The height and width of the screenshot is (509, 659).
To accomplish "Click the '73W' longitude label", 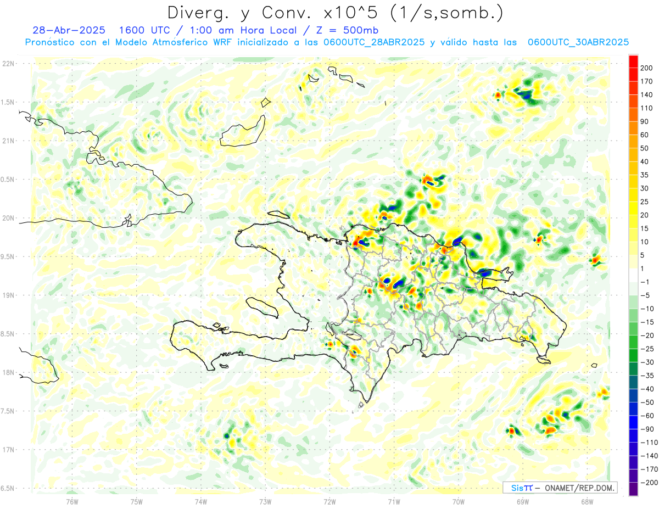I will pyautogui.click(x=265, y=501).
